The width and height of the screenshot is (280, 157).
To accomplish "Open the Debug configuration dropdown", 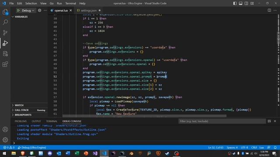I will pos(28,10).
